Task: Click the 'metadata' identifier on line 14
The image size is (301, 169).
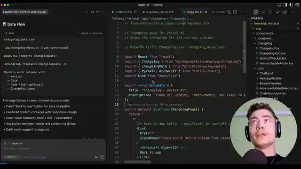Action: tap(157, 85)
